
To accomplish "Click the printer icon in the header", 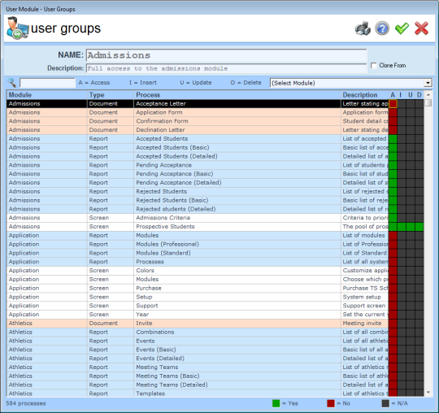I will (x=363, y=28).
